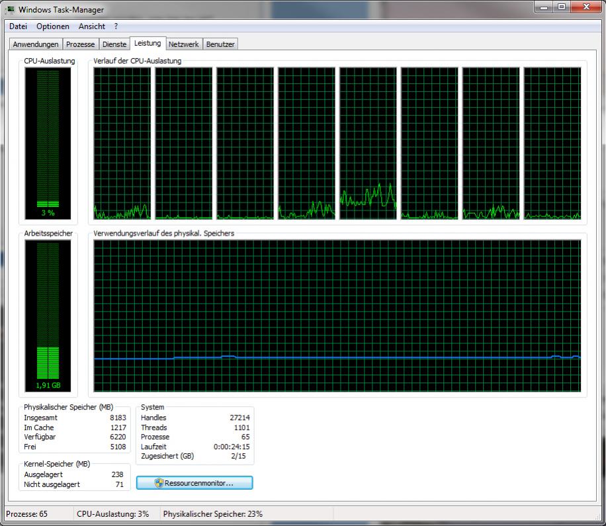Switch to the Dienste tab
Screen dimensions: 606x526
pyautogui.click(x=114, y=44)
